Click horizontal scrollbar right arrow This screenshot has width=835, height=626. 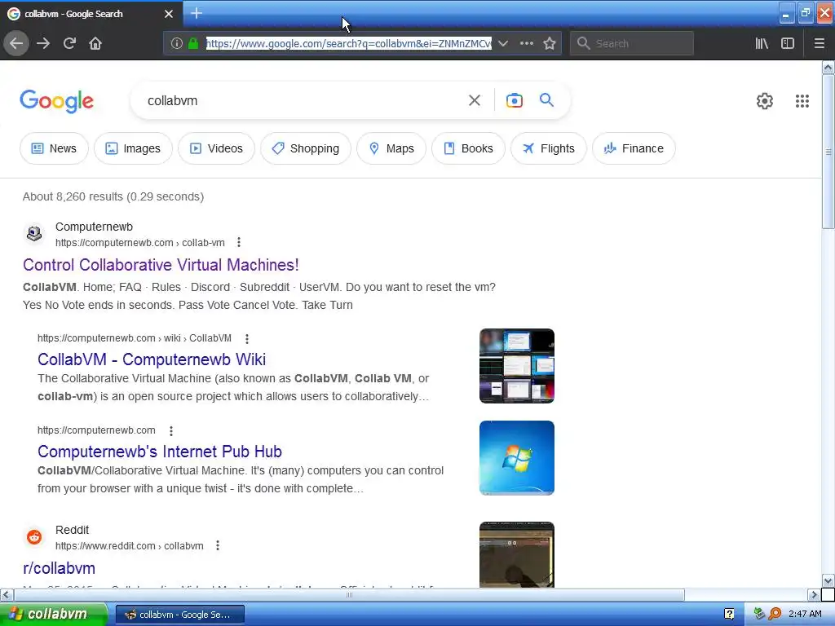click(x=814, y=594)
